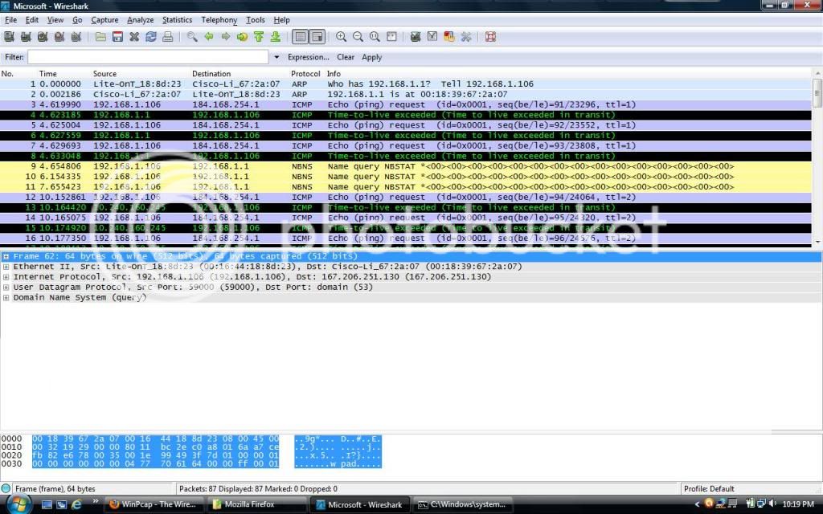The width and height of the screenshot is (823, 514).
Task: Click in the Filter input field
Action: tap(148, 58)
